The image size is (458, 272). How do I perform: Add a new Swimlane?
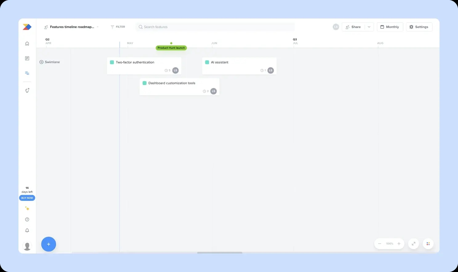click(50, 62)
